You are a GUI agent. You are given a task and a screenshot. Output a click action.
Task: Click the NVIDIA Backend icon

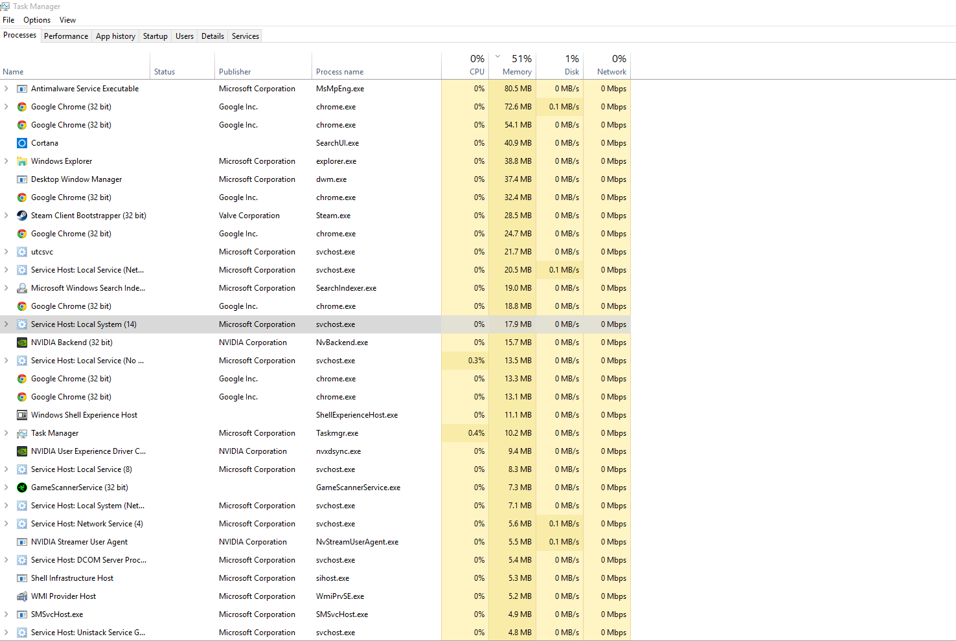point(22,343)
